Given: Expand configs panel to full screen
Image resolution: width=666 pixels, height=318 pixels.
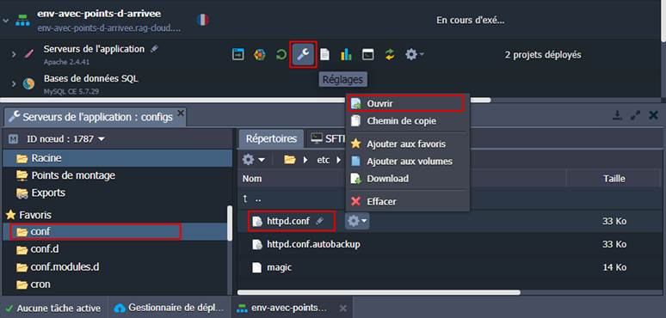Looking at the screenshot, I should coord(635,115).
